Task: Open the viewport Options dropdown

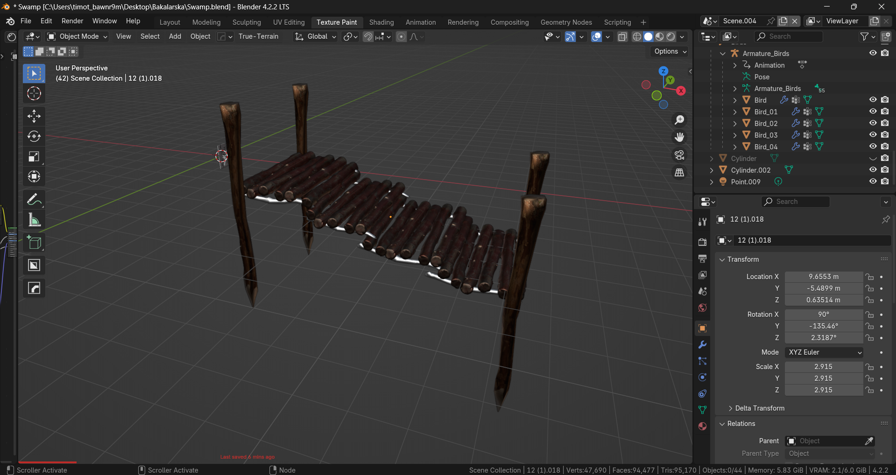Action: pos(670,51)
